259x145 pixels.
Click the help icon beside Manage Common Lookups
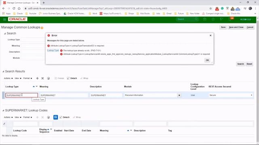pos(42,28)
